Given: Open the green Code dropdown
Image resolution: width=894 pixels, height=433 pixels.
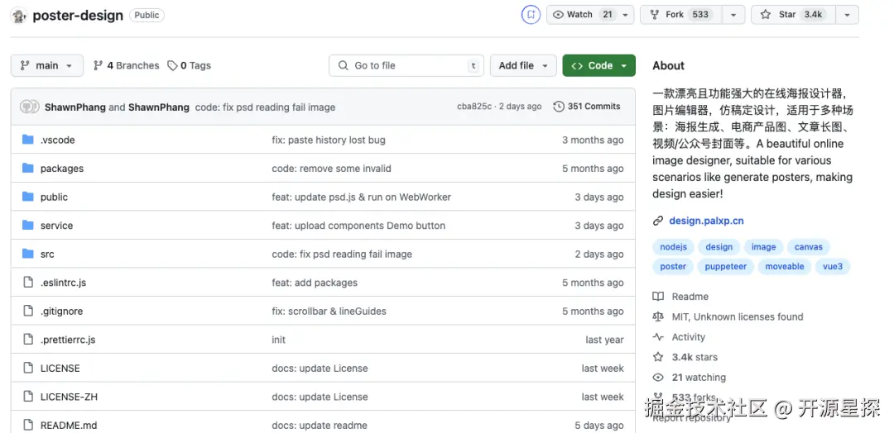Looking at the screenshot, I should click(598, 66).
